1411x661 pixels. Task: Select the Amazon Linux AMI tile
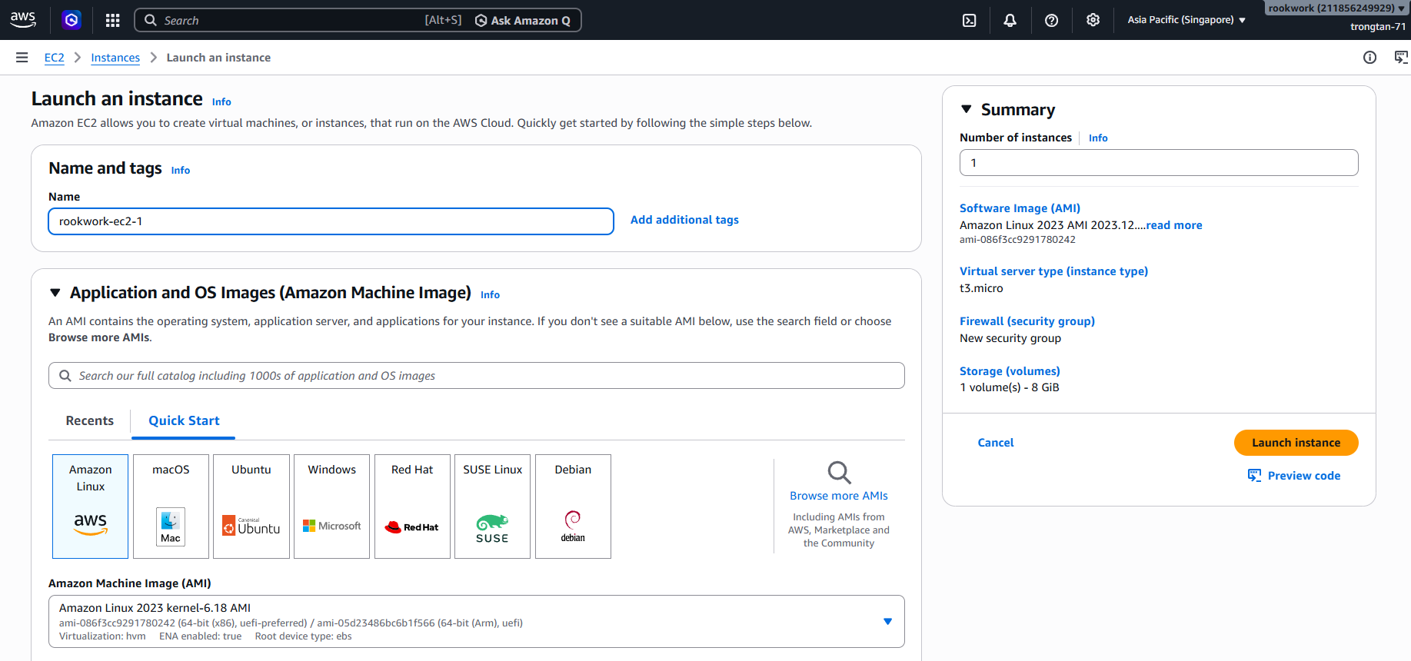[x=91, y=507]
